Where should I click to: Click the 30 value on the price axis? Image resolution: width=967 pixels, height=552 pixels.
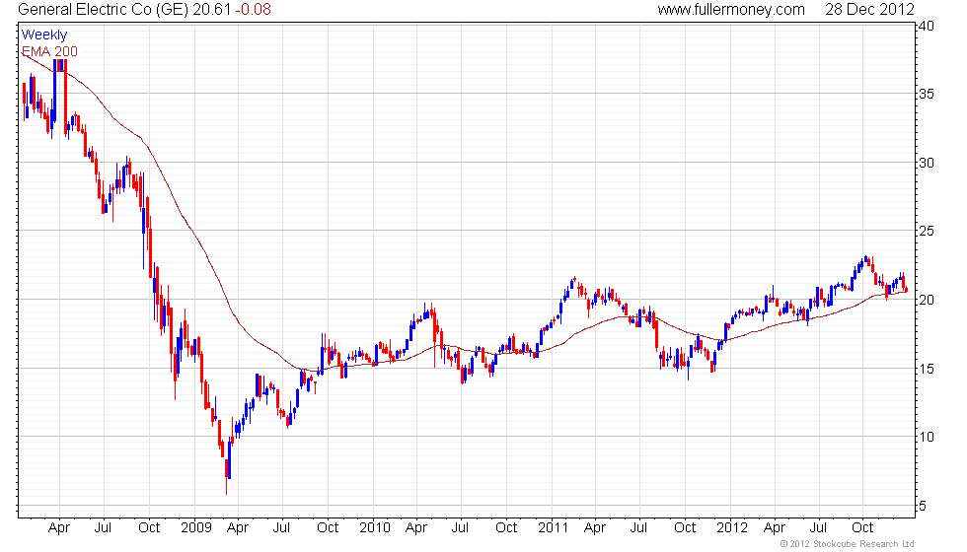click(927, 163)
